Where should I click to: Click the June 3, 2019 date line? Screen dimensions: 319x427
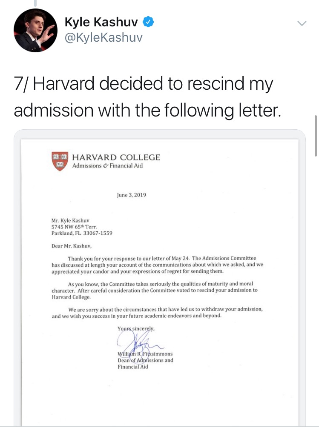pyautogui.click(x=132, y=195)
